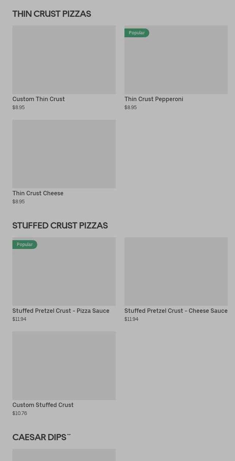Select the Thin Crust Cheese title
Image resolution: width=235 pixels, height=461 pixels.
(38, 193)
